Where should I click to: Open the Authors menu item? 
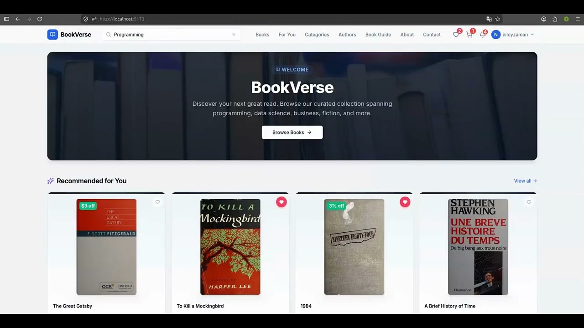pos(347,35)
